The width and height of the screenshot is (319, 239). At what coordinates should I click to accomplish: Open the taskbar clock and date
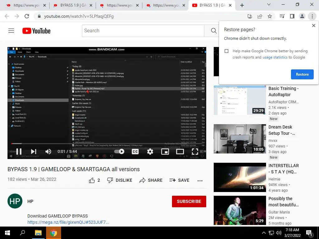pyautogui.click(x=292, y=233)
